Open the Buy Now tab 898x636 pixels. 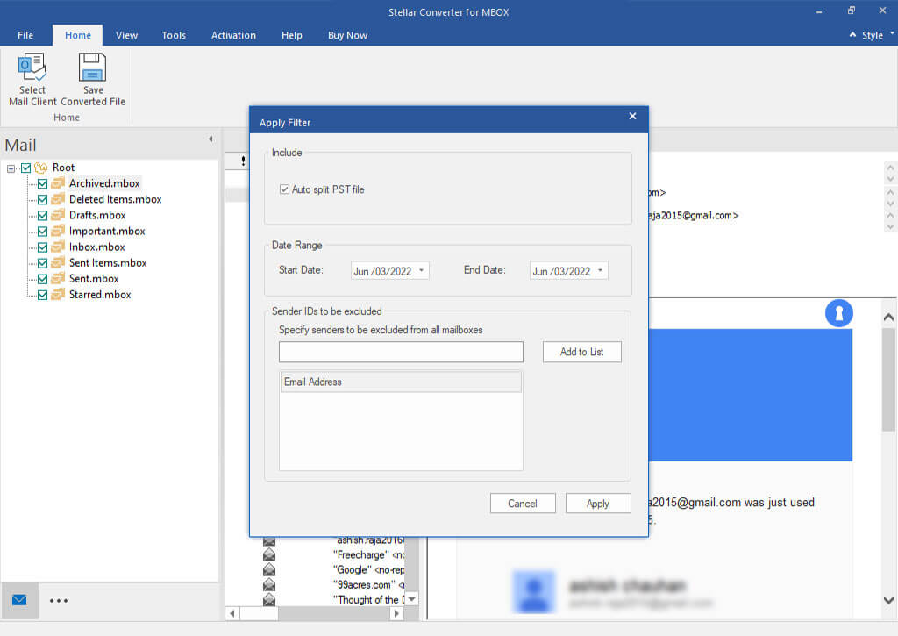point(347,35)
